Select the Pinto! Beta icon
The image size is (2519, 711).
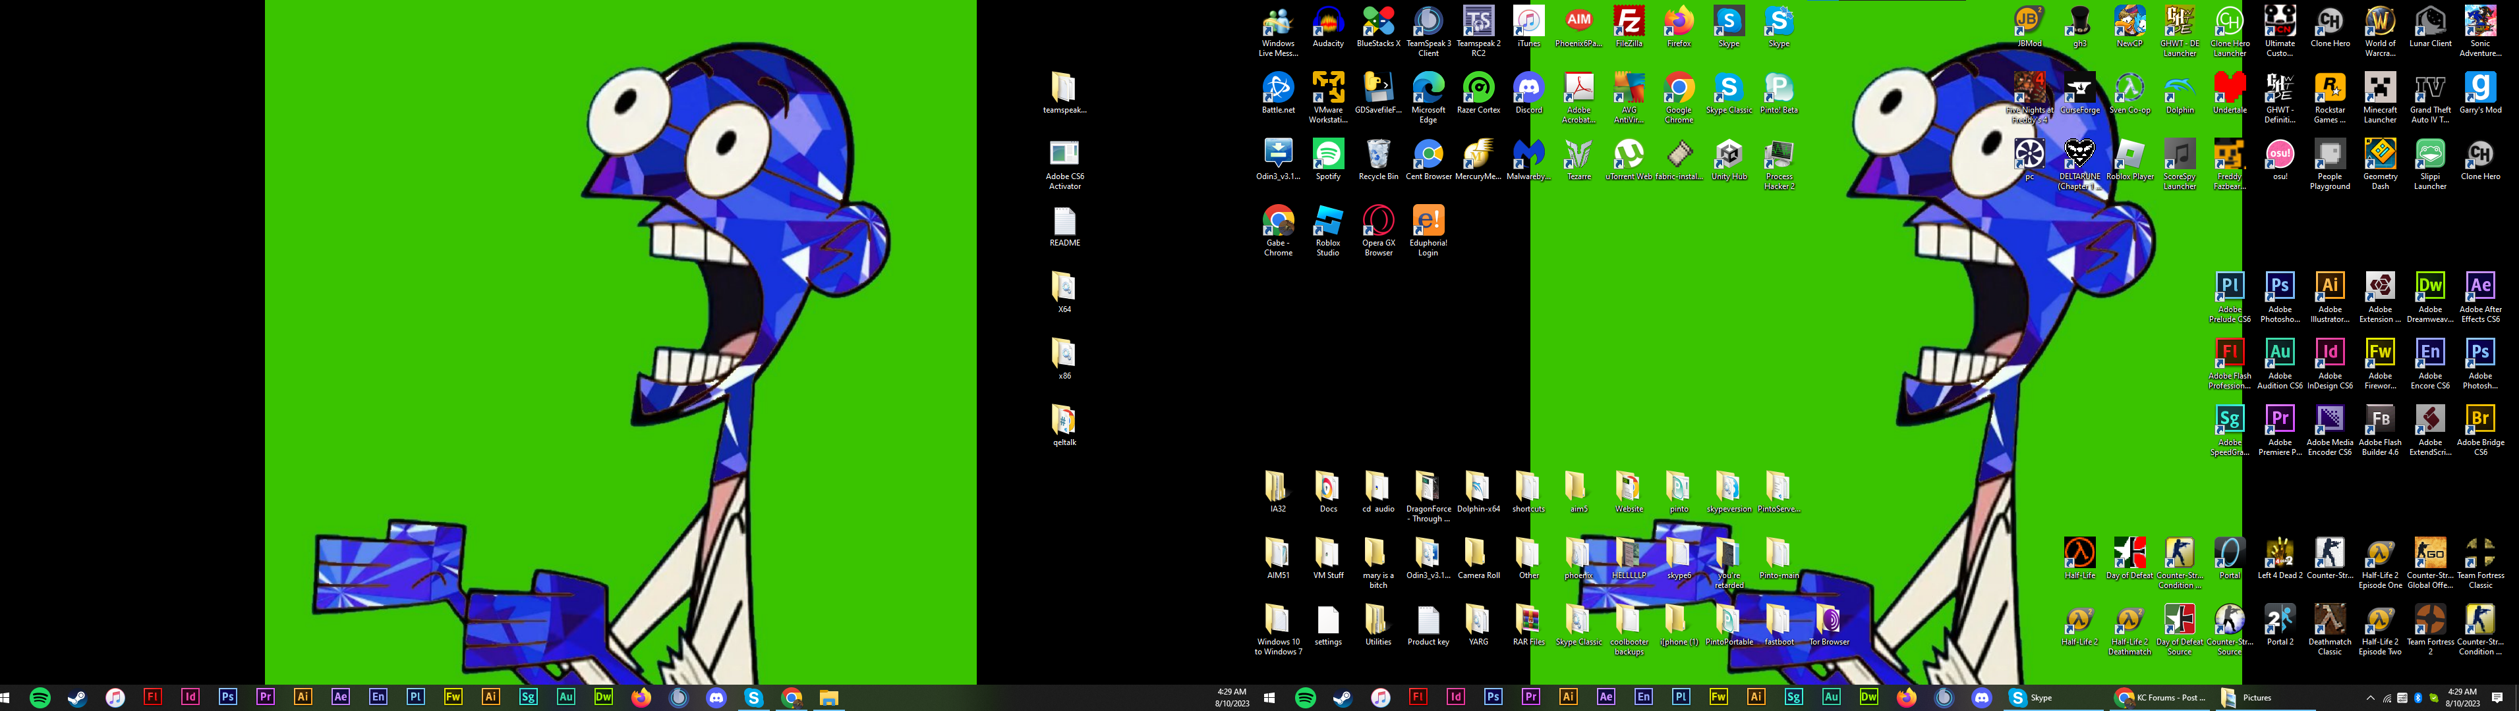(x=1779, y=93)
